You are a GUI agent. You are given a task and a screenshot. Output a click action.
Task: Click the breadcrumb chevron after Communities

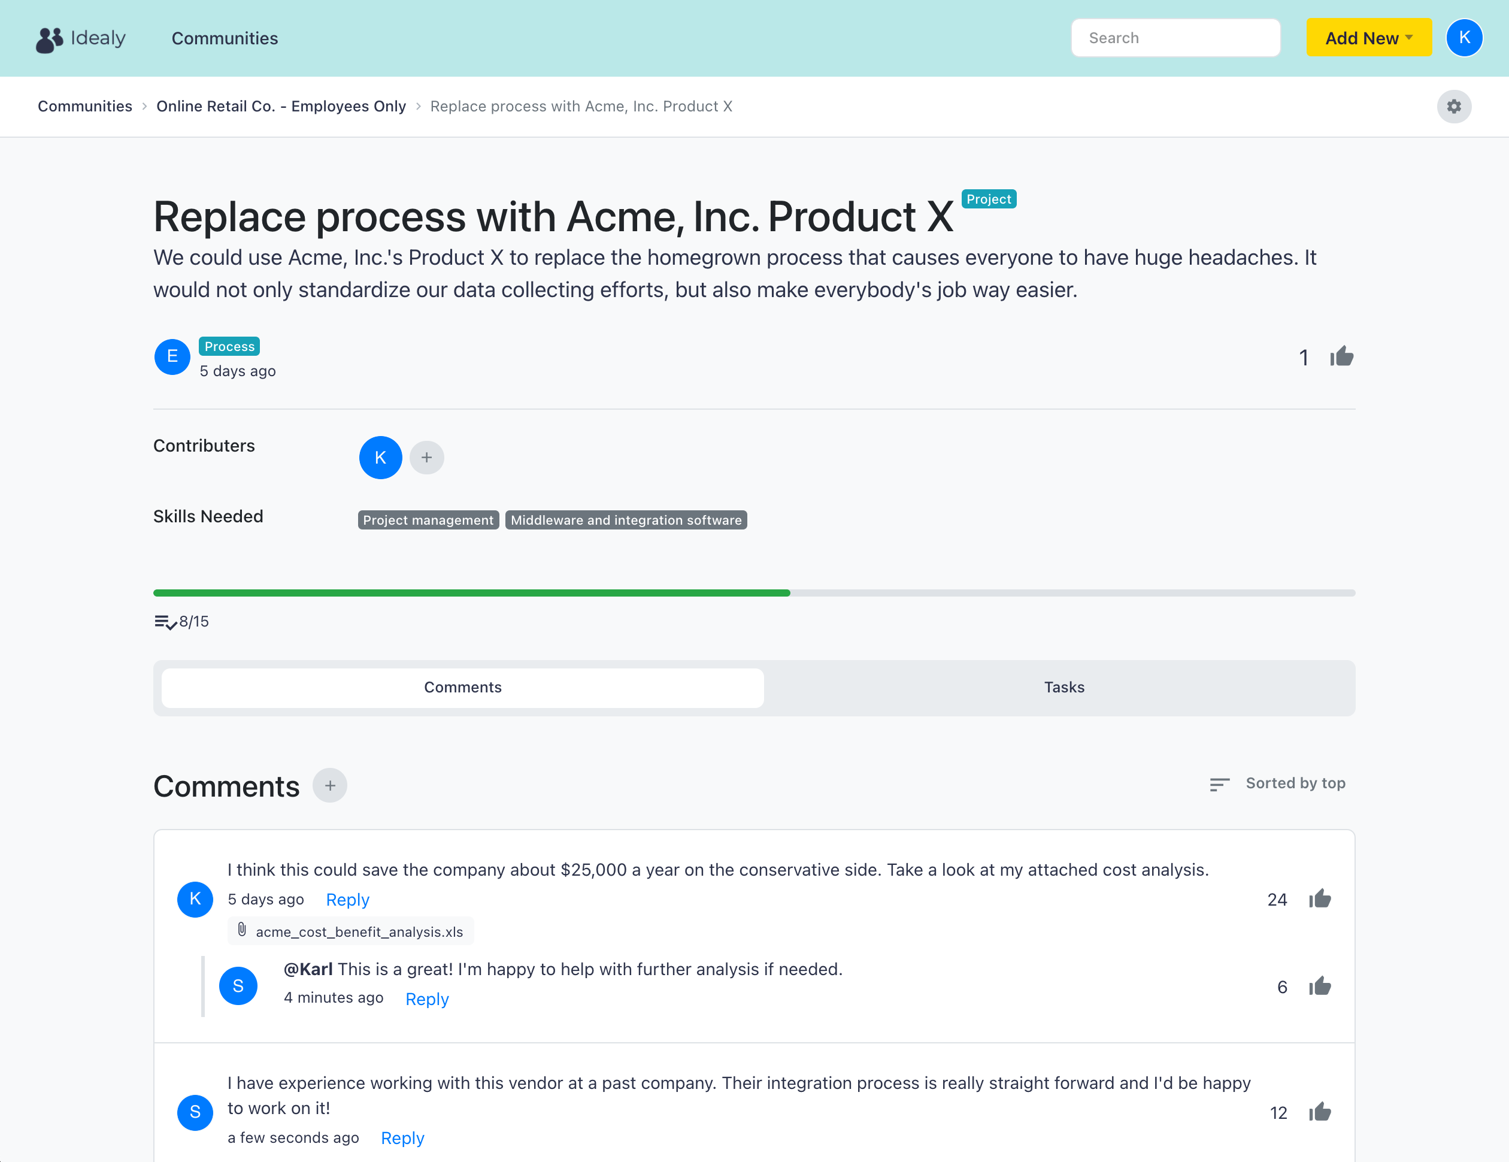pos(144,107)
